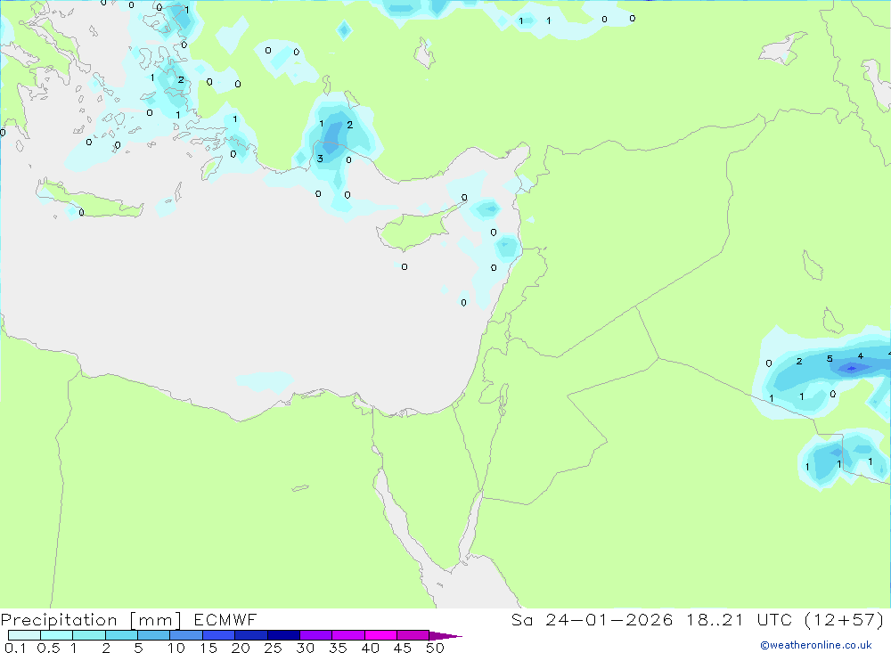Pick the 0.5–1 mm legend swatch
Screen dimensions: 891x653
pos(57,635)
